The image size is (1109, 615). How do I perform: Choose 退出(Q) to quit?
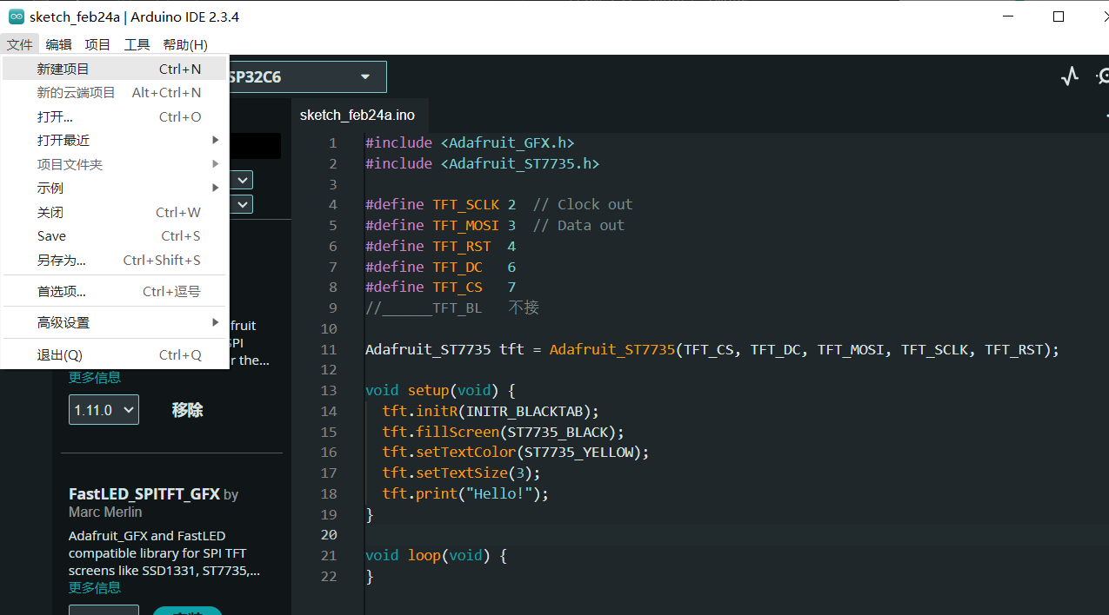(115, 354)
